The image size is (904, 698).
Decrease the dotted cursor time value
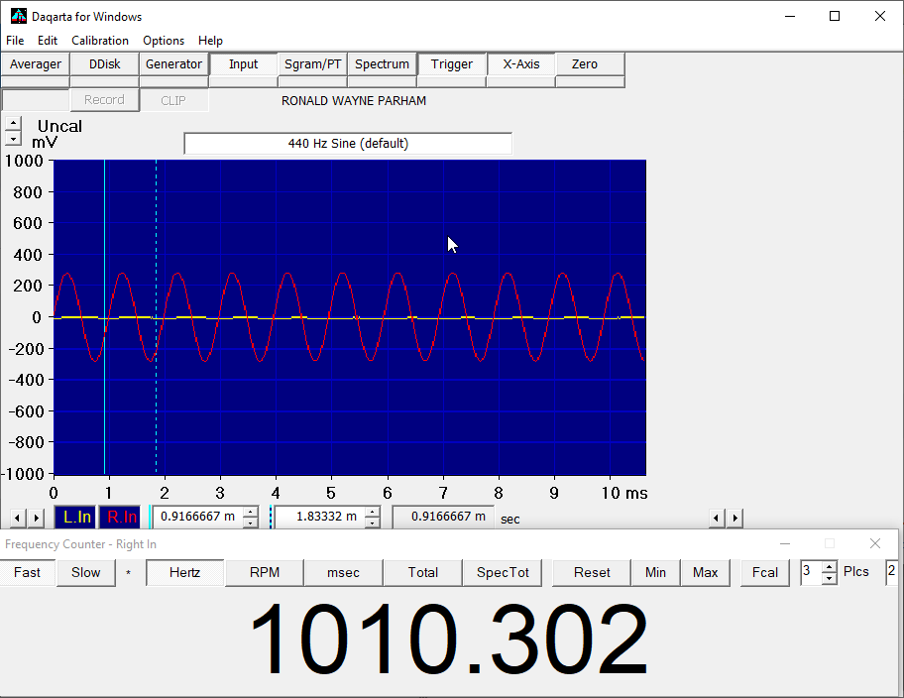[372, 523]
